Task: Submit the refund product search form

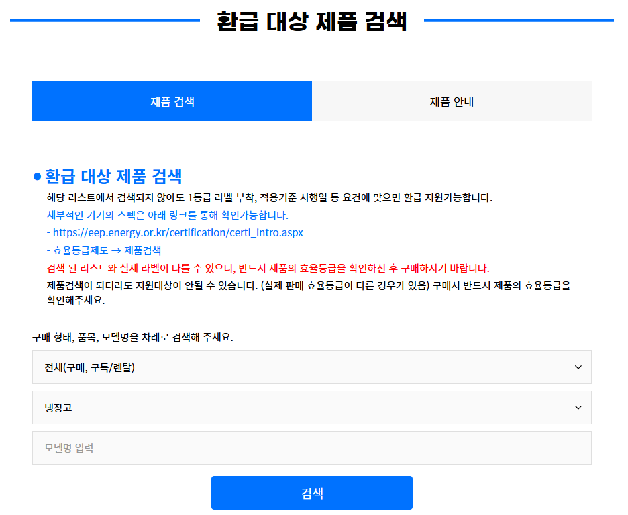Action: pos(311,492)
